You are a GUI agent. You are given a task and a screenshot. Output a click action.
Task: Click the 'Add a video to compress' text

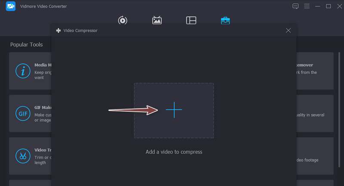174,152
